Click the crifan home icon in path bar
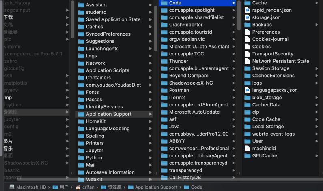The image size is (323, 191). tap(78, 187)
